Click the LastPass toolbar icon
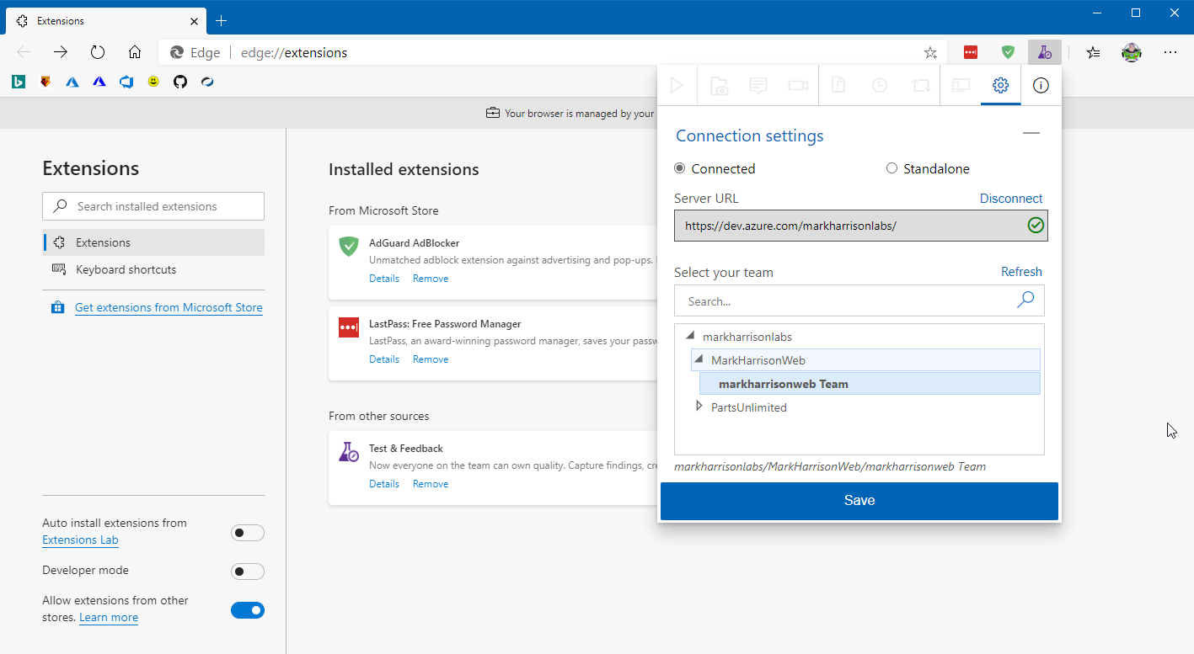 point(971,52)
